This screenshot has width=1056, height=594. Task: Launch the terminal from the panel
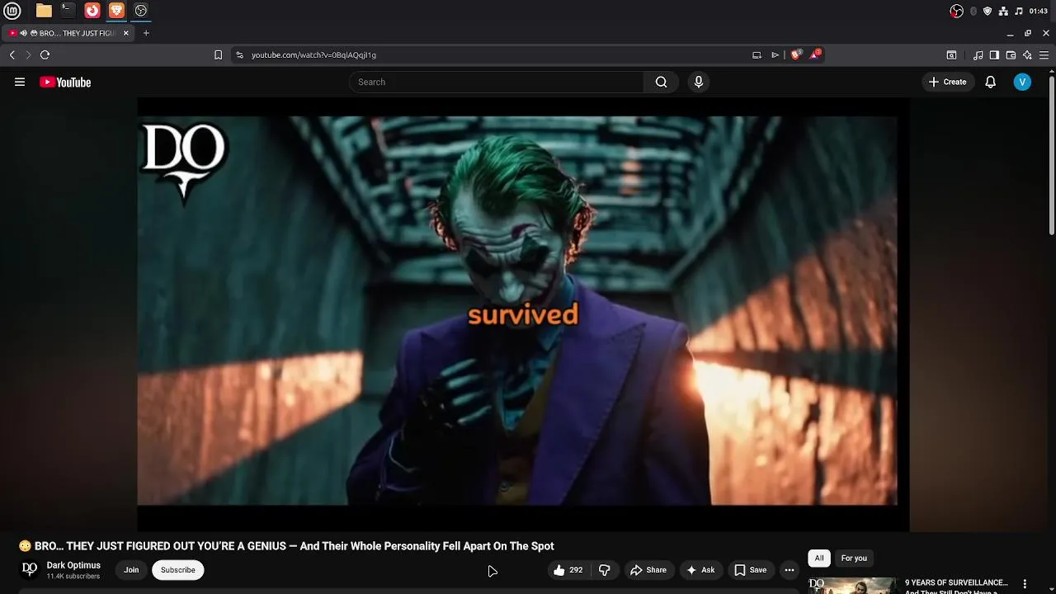68,11
